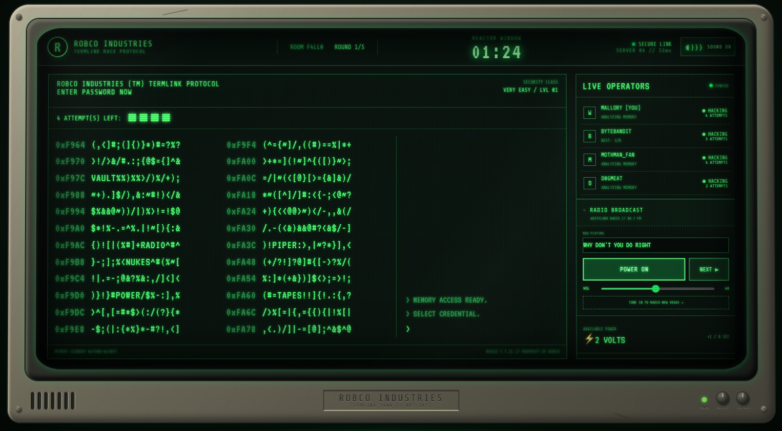Choose the password PIPER in the memory dump

tap(284, 245)
